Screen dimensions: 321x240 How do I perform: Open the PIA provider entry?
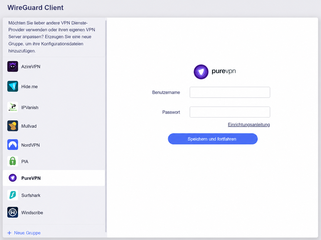point(54,161)
